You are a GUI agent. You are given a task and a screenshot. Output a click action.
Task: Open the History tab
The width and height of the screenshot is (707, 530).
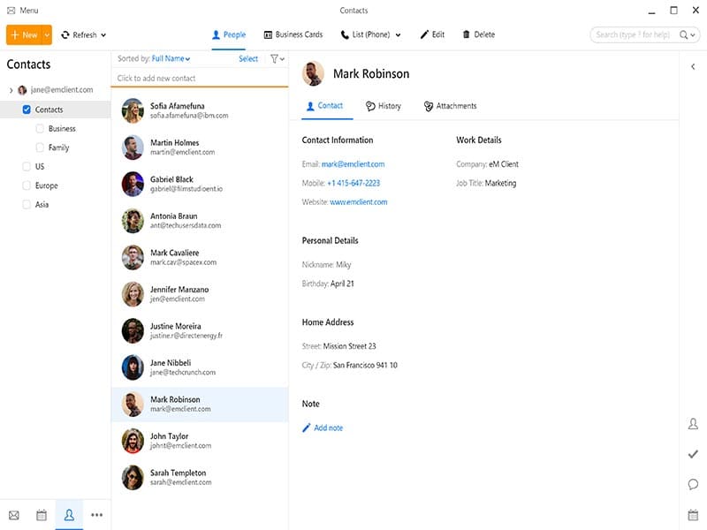coord(384,106)
